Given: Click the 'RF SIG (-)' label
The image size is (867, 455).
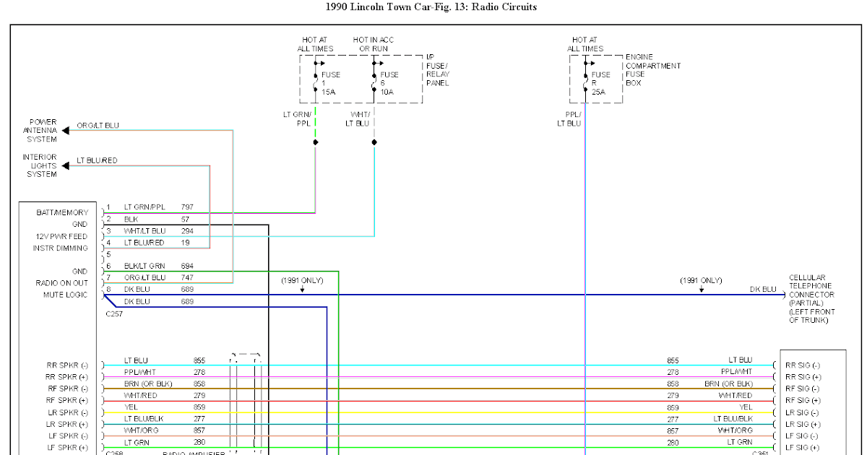Looking at the screenshot, I should tap(803, 389).
